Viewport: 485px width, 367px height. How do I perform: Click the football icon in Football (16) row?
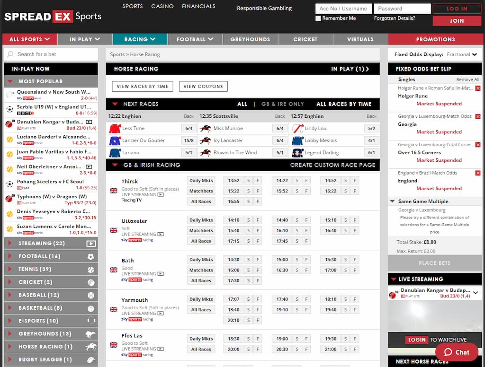pos(90,257)
